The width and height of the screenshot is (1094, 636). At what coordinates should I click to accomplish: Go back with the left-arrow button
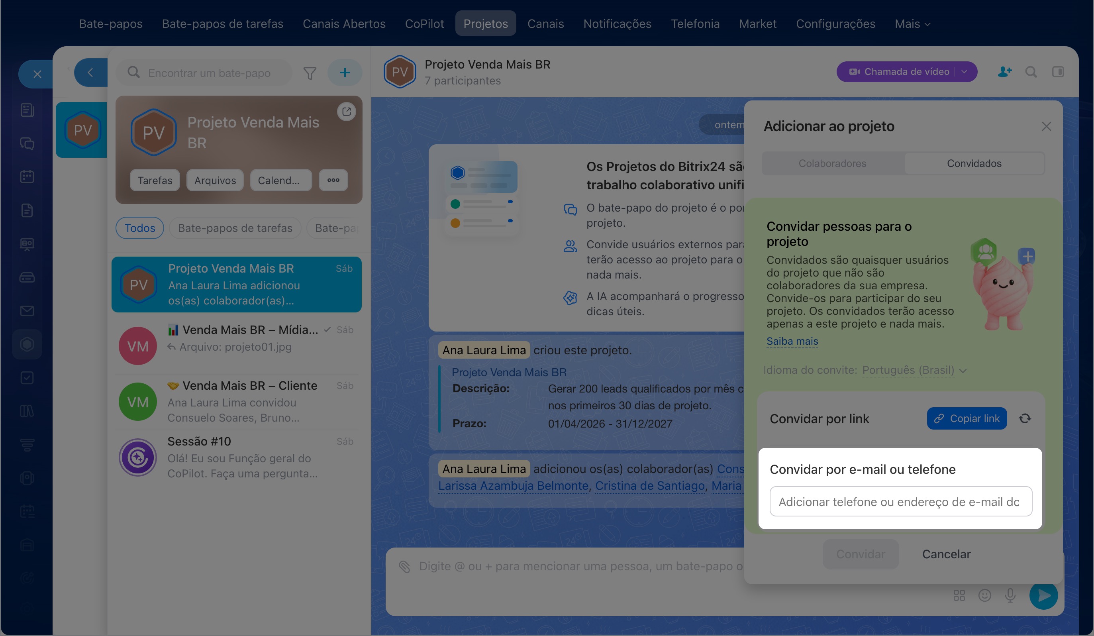point(91,73)
